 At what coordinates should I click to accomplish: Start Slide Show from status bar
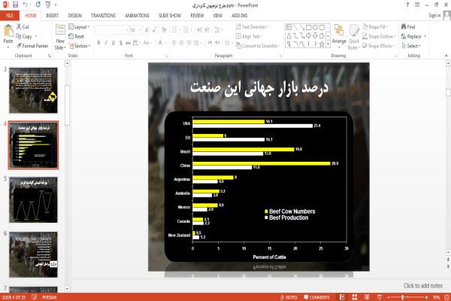pyautogui.click(x=380, y=297)
